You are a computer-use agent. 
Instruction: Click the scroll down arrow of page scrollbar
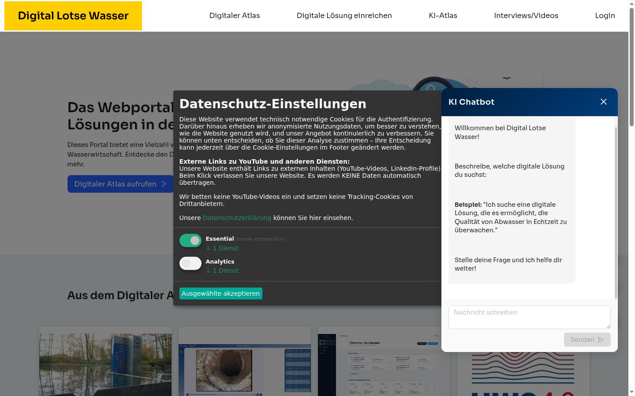point(631,392)
